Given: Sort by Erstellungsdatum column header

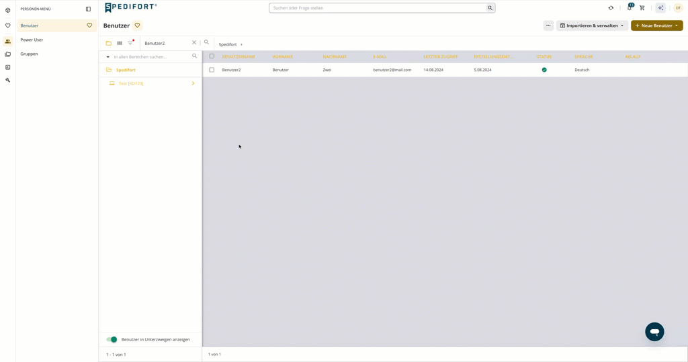Looking at the screenshot, I should pos(494,57).
